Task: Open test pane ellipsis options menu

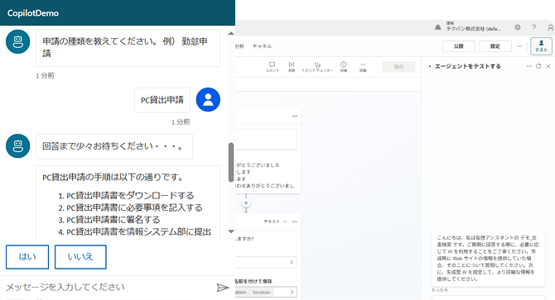Action: point(528,66)
